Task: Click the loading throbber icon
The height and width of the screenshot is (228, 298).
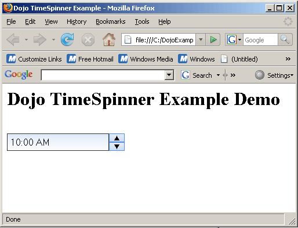Action: pos(288,21)
